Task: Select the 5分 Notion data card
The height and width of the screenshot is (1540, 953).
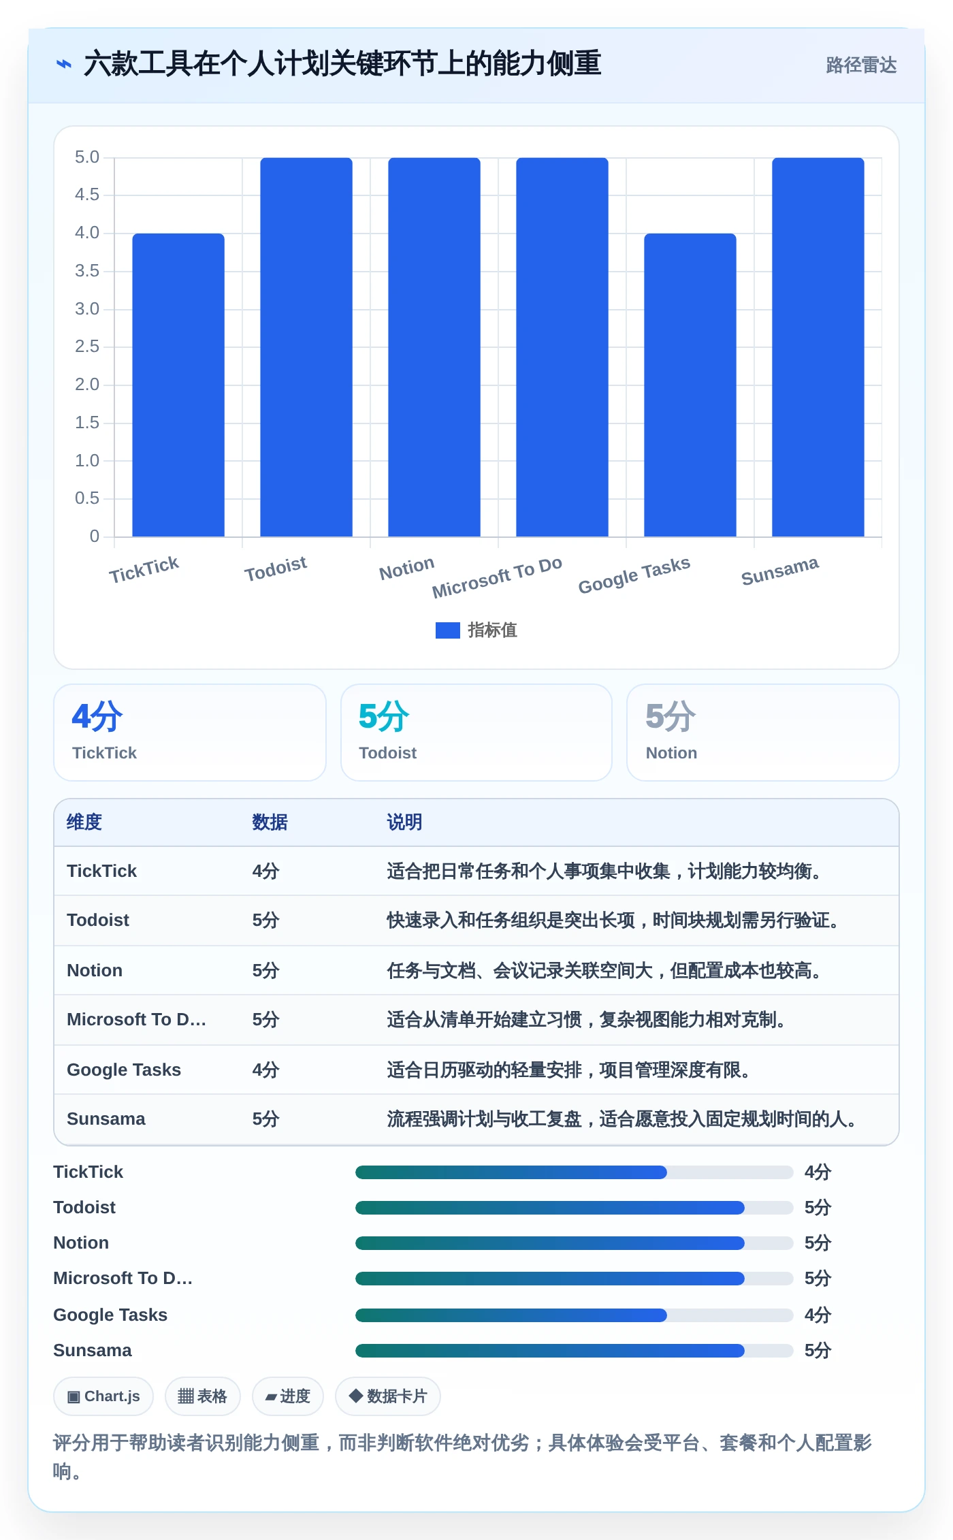Action: click(763, 733)
